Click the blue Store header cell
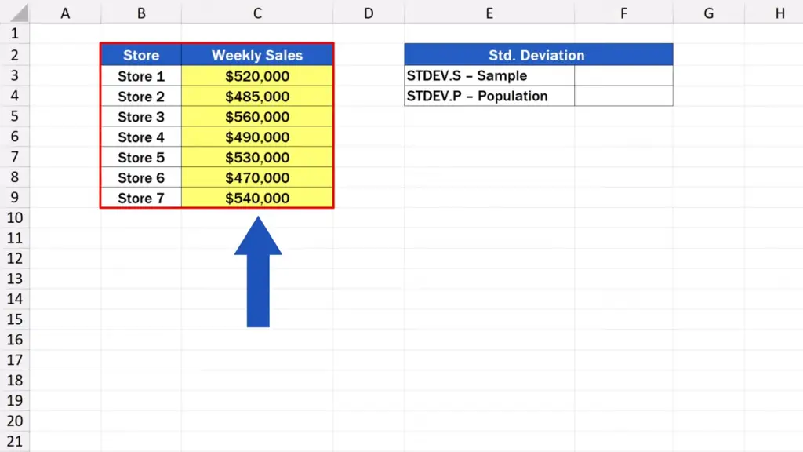803x452 pixels. pos(141,56)
